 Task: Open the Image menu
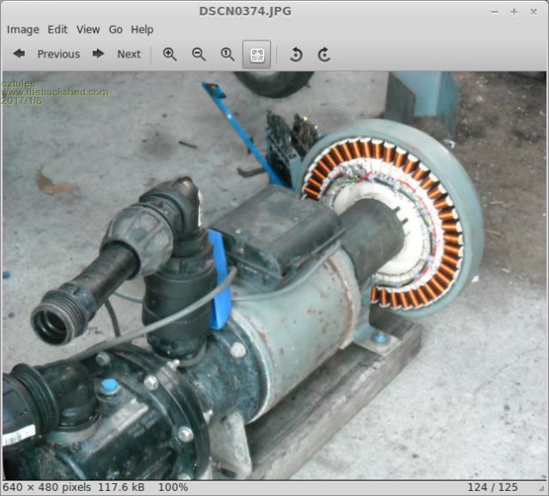point(23,29)
